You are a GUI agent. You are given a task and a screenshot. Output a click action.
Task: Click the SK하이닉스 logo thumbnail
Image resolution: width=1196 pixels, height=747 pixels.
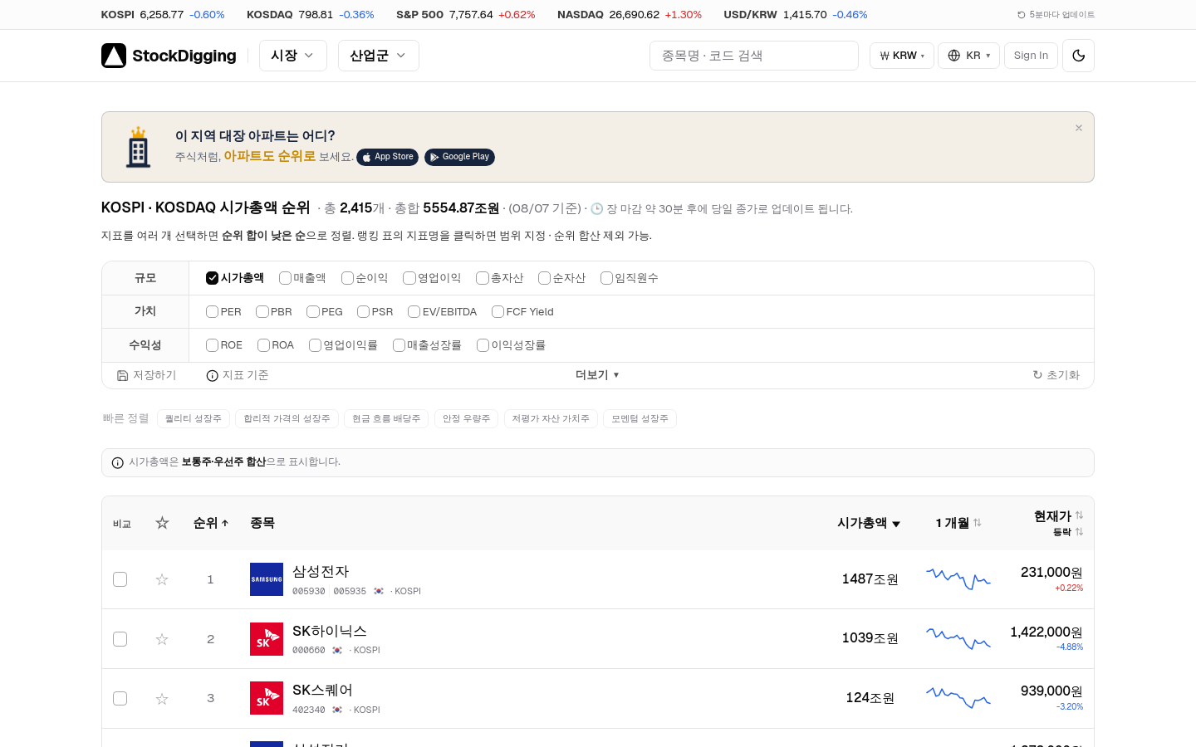(x=267, y=639)
